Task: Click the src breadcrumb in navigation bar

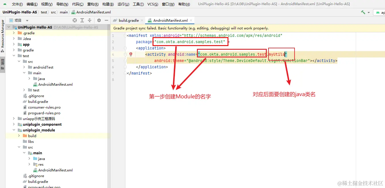Action: (x=53, y=12)
